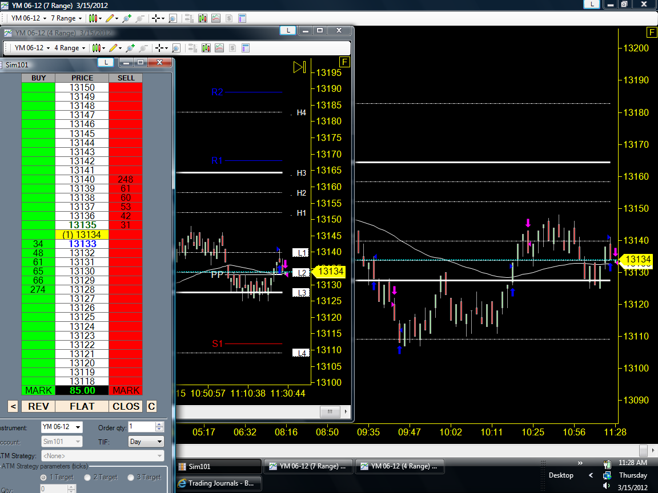Switch to YM 06-12 (4 Range) taskbar item
658x493 pixels.
tap(399, 466)
